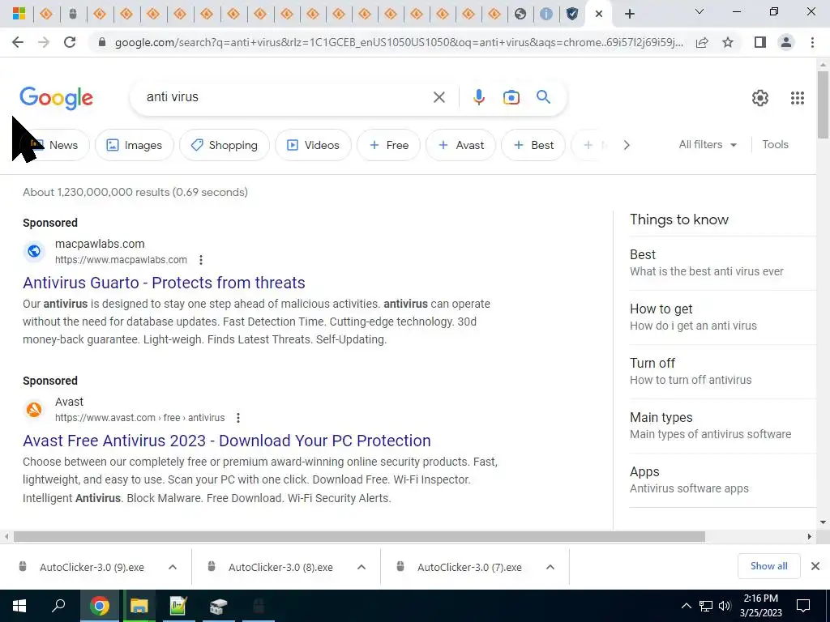This screenshot has height=622, width=830.
Task: Reload the current page
Action: click(x=70, y=42)
